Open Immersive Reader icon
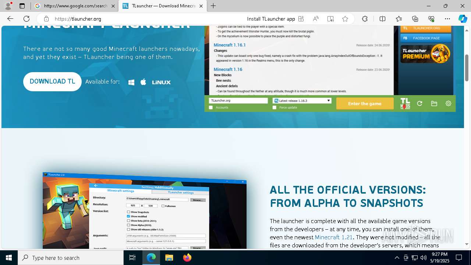 (330, 19)
